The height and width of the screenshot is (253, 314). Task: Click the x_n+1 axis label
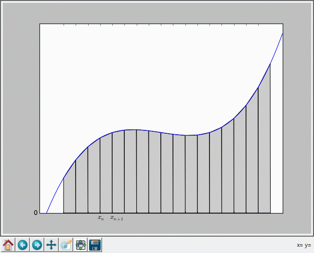[x=117, y=218]
